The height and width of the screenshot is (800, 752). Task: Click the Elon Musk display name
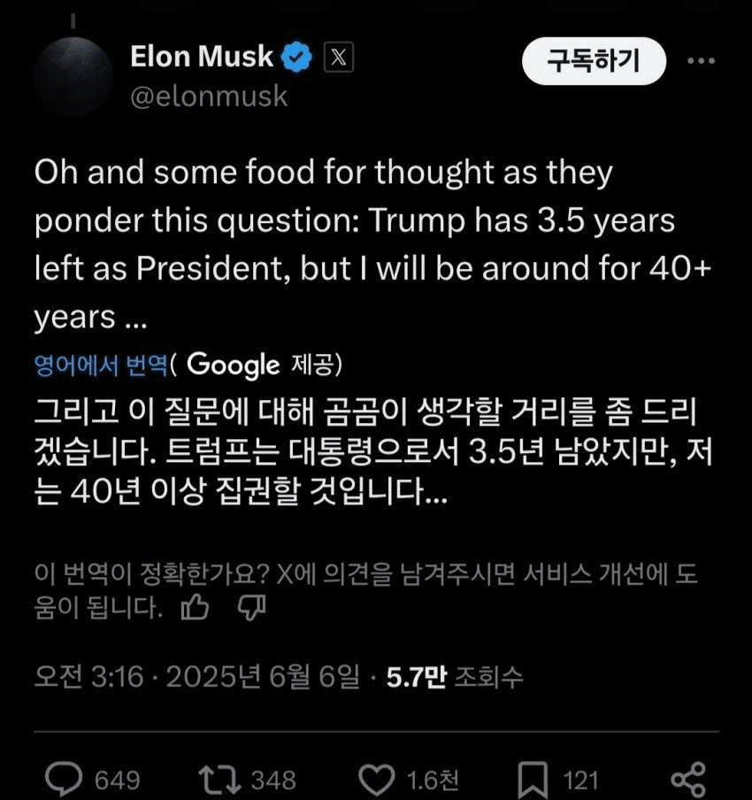pyautogui.click(x=202, y=58)
